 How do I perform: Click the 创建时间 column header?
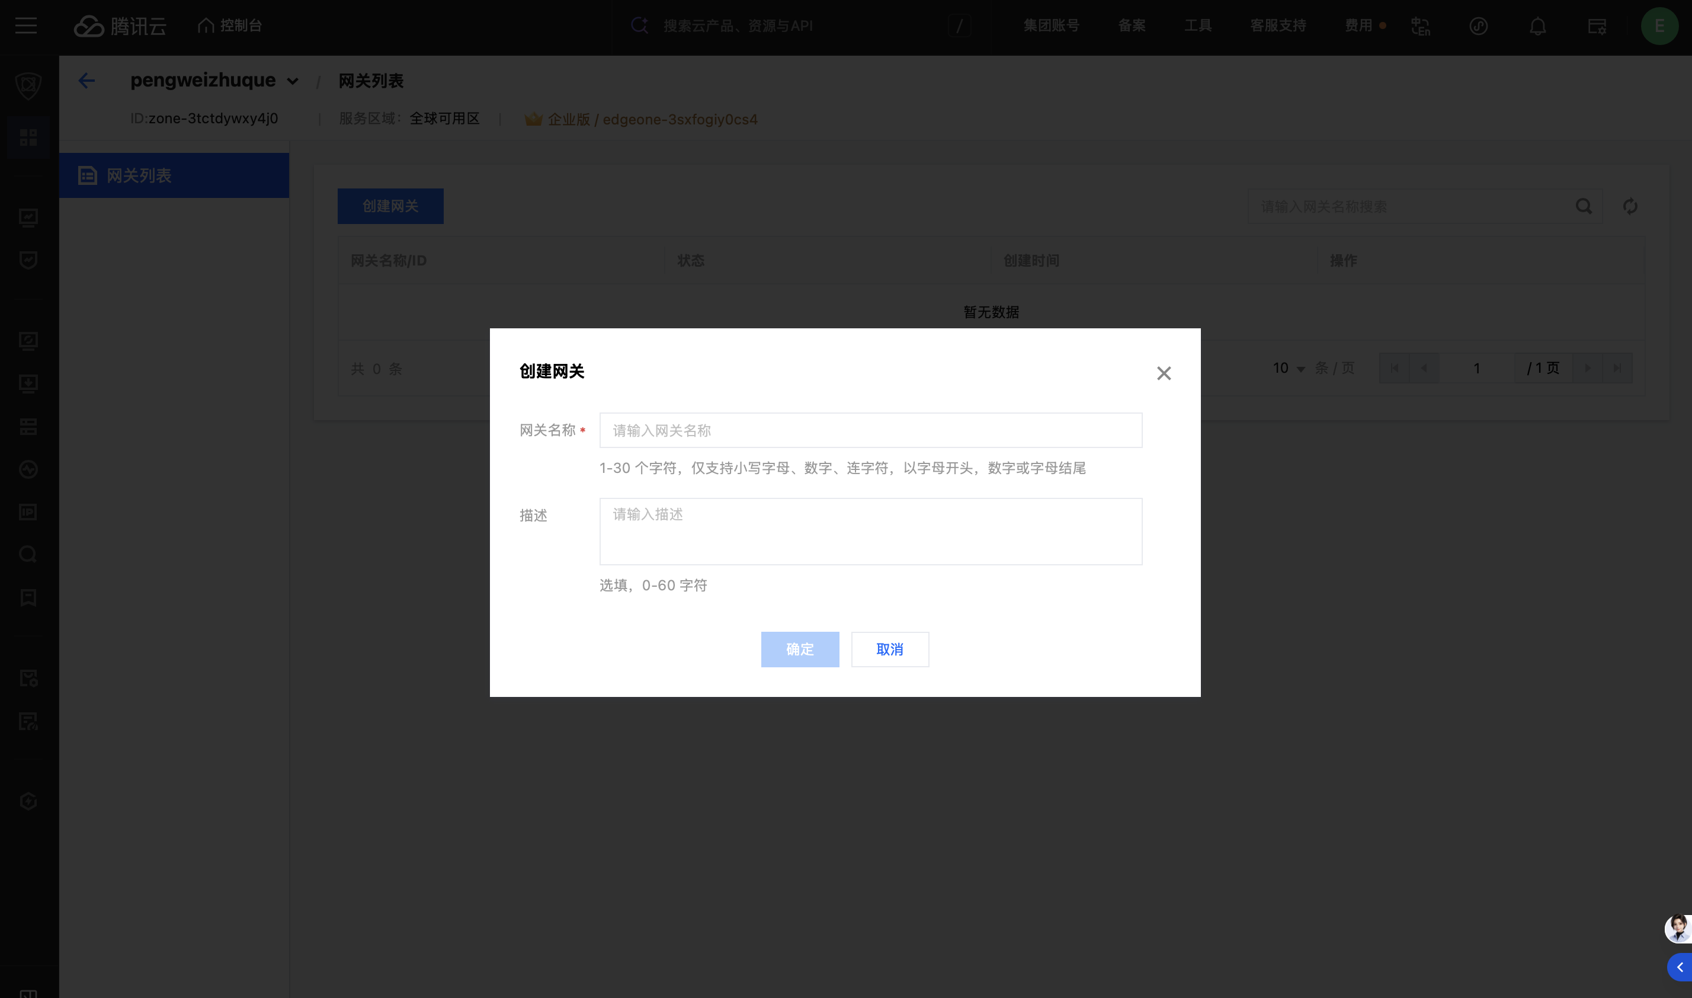click(x=1031, y=260)
